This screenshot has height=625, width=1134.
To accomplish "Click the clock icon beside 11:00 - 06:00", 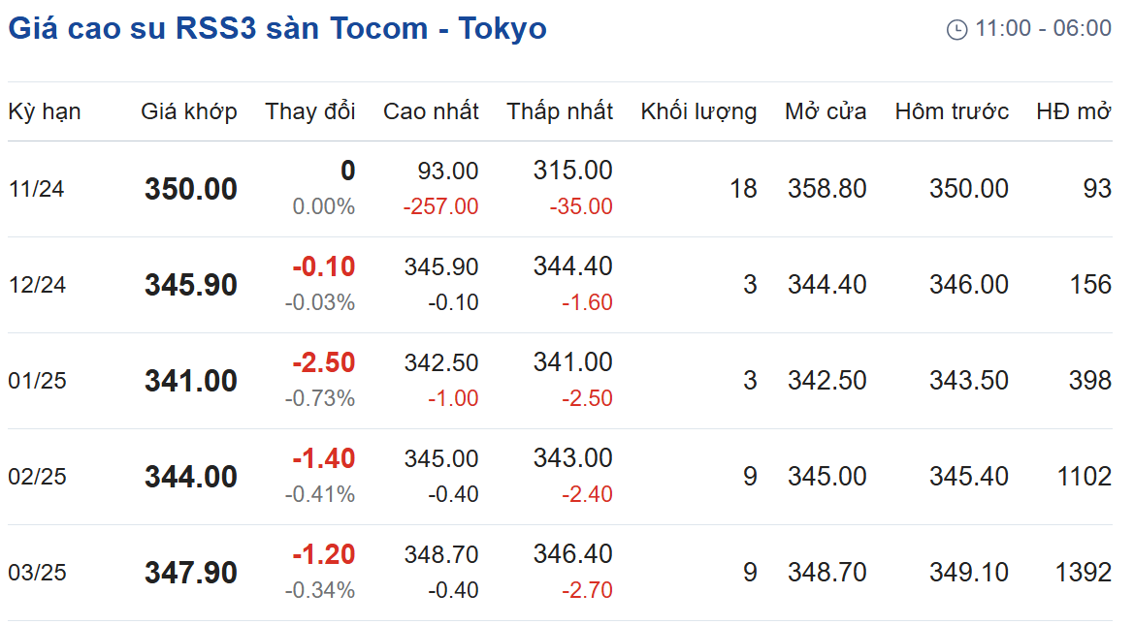I will click(x=956, y=30).
